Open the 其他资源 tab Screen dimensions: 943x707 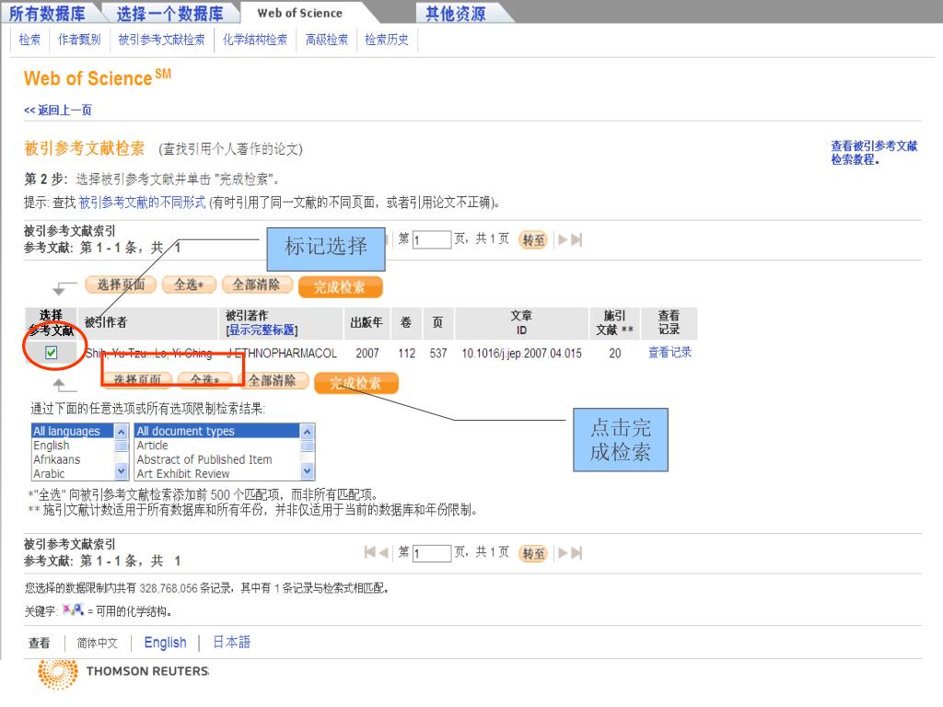click(x=455, y=13)
